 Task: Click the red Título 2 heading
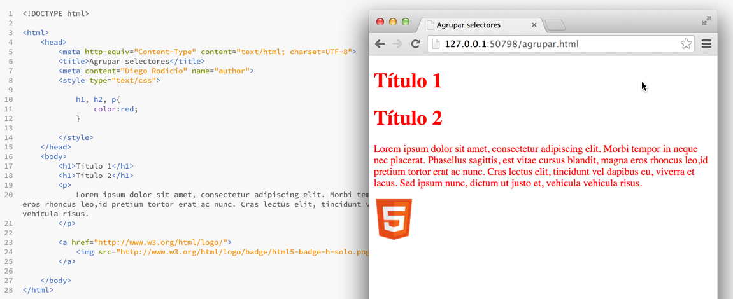click(408, 118)
